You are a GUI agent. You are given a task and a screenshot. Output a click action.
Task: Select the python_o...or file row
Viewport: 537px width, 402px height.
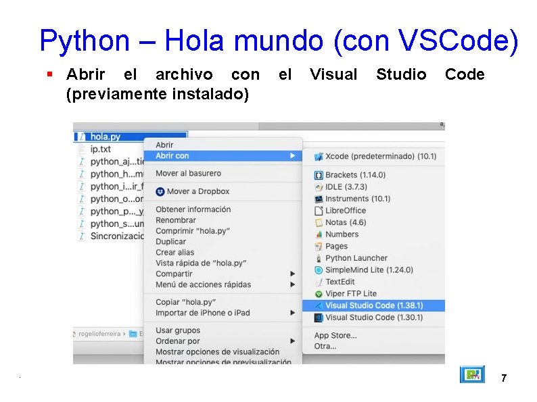tap(110, 199)
